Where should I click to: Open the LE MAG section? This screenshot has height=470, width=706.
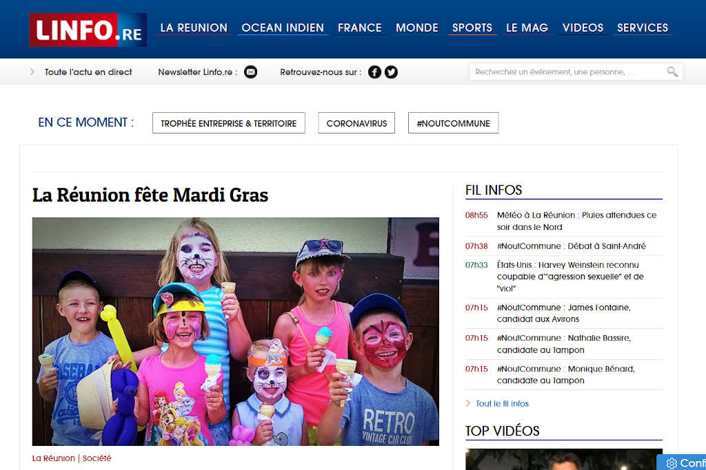click(x=527, y=28)
